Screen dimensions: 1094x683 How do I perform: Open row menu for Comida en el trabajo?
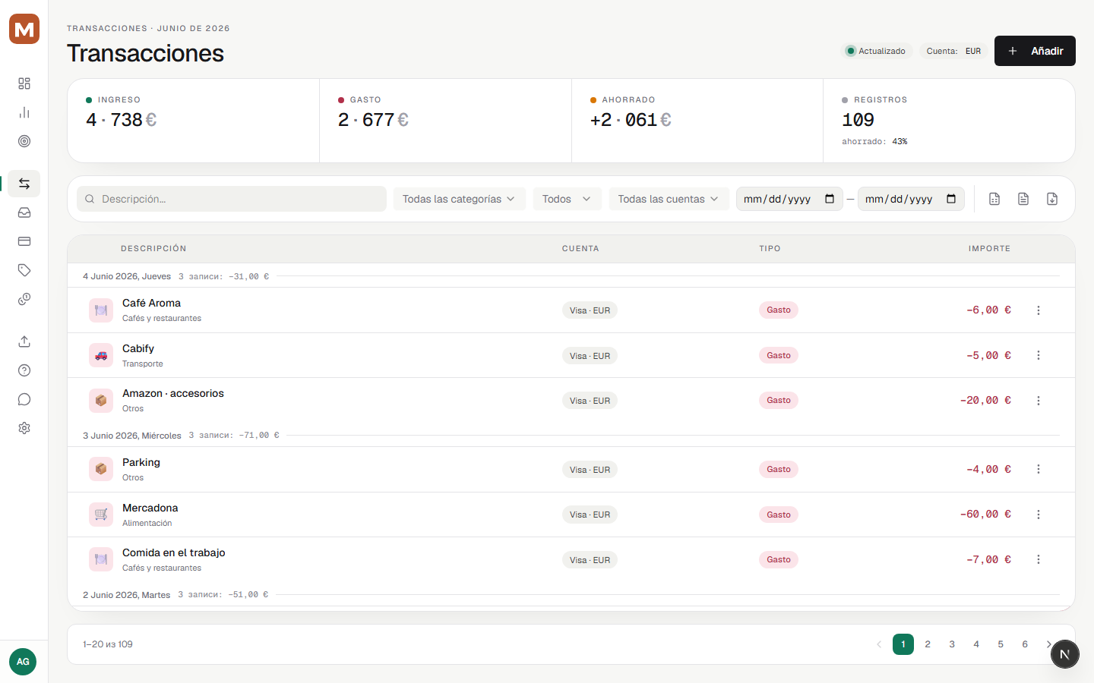pos(1039,559)
